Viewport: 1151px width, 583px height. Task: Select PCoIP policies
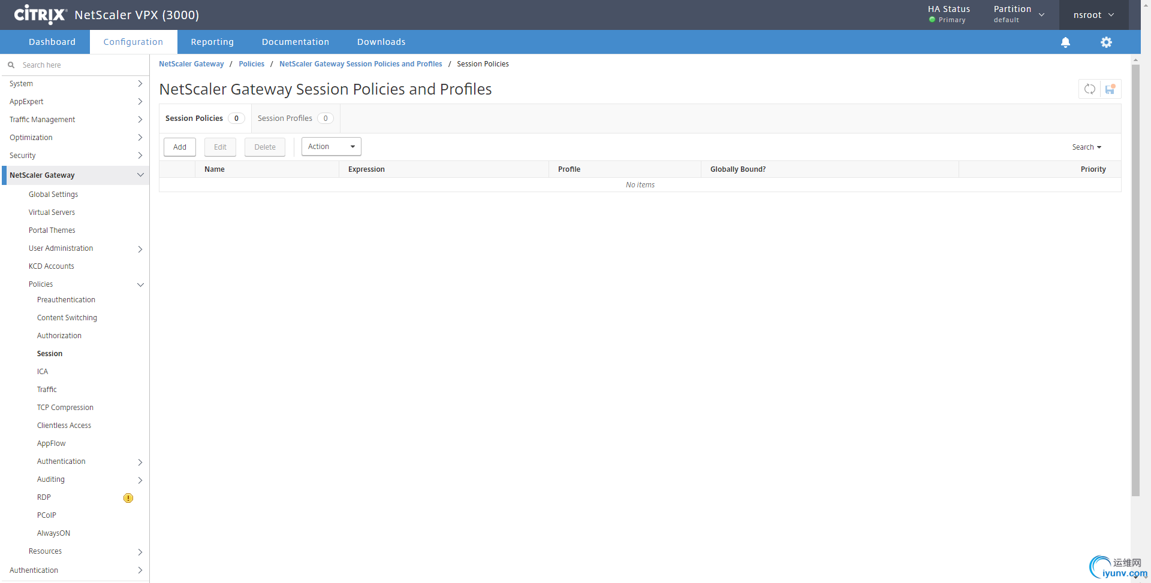tap(47, 515)
